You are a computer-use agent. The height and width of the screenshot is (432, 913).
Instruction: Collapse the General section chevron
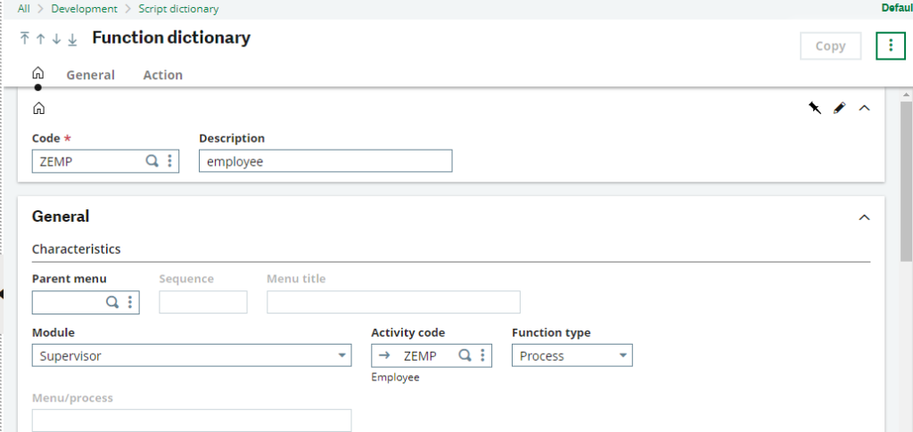pos(865,217)
